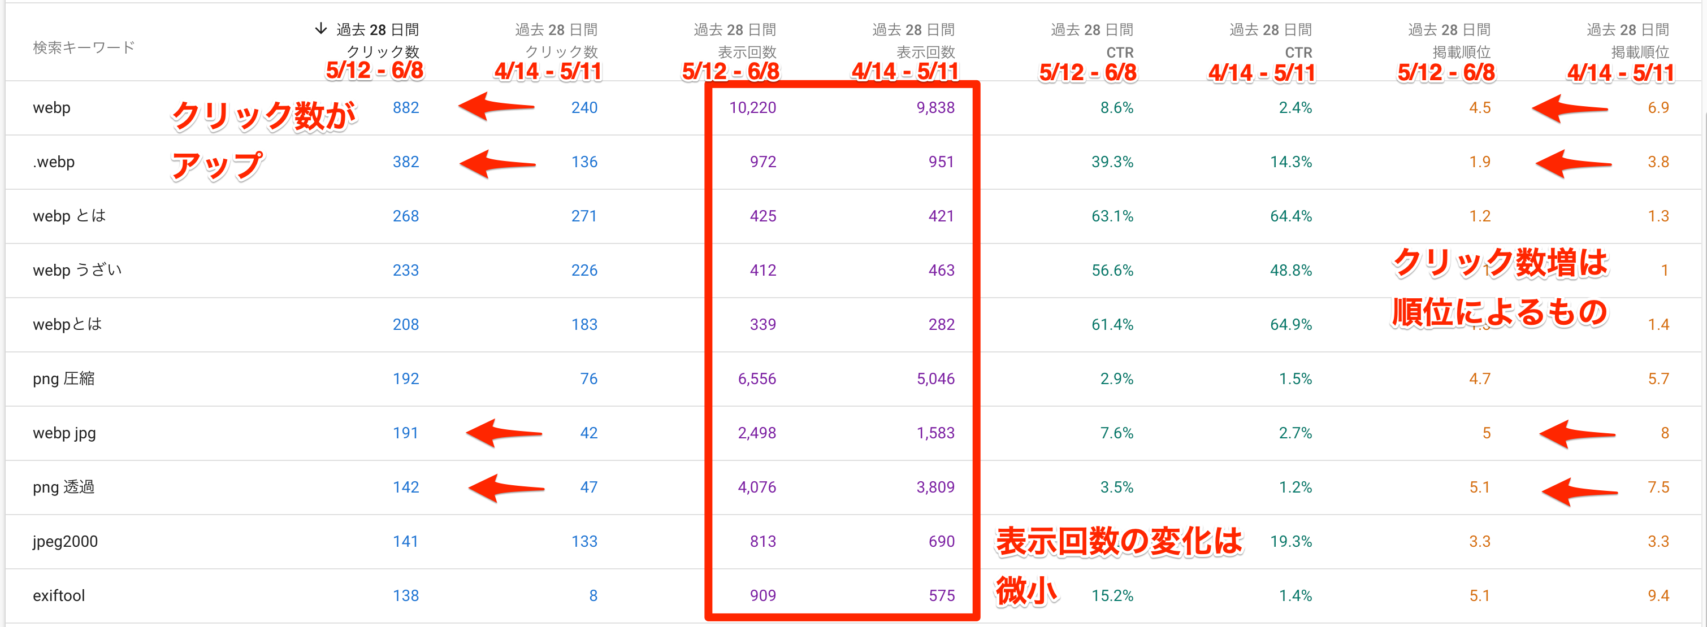Select the 'jpeg2000' keyword row

pos(853,542)
